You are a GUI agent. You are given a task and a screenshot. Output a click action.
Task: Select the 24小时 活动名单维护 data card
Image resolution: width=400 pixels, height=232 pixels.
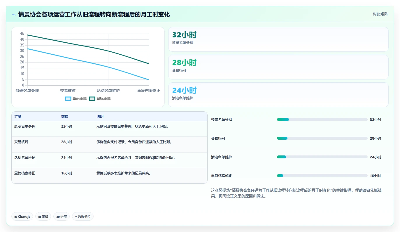click(x=278, y=95)
